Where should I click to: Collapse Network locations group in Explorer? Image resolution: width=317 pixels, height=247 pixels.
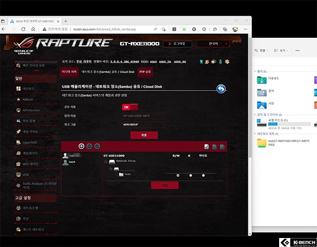[x=255, y=134]
